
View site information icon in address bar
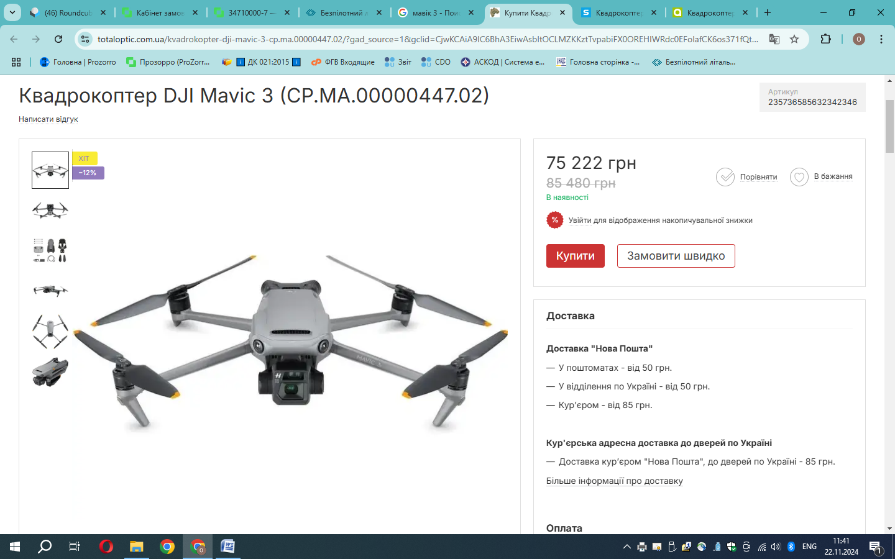(x=85, y=39)
